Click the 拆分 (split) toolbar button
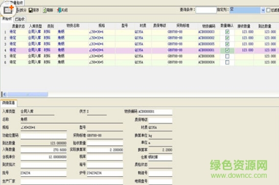The height and width of the screenshot is (185, 279). 21,10
